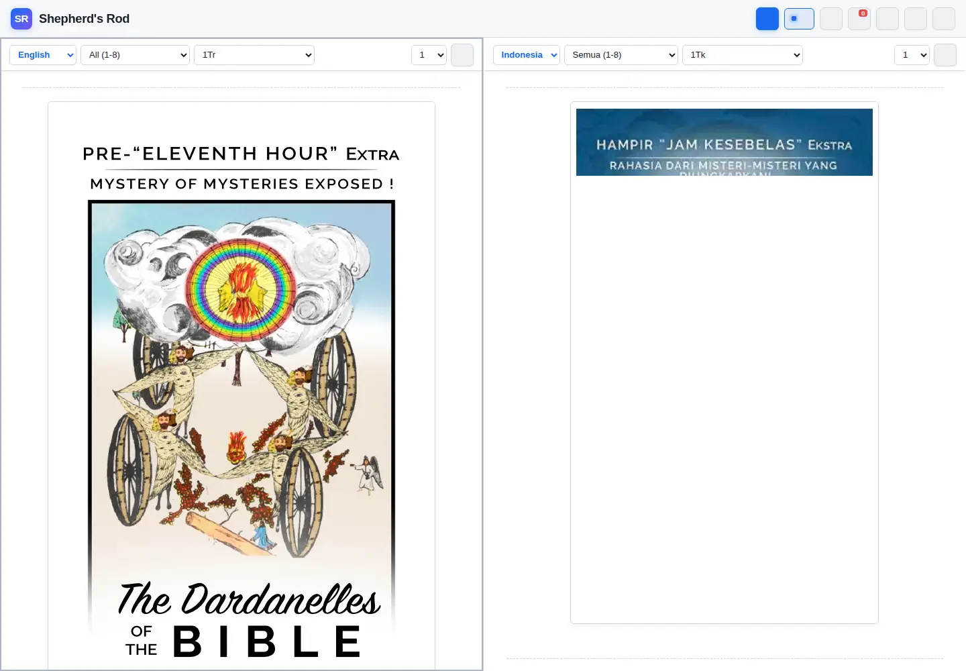Click the blank button beside the left pane page dropdown

462,55
